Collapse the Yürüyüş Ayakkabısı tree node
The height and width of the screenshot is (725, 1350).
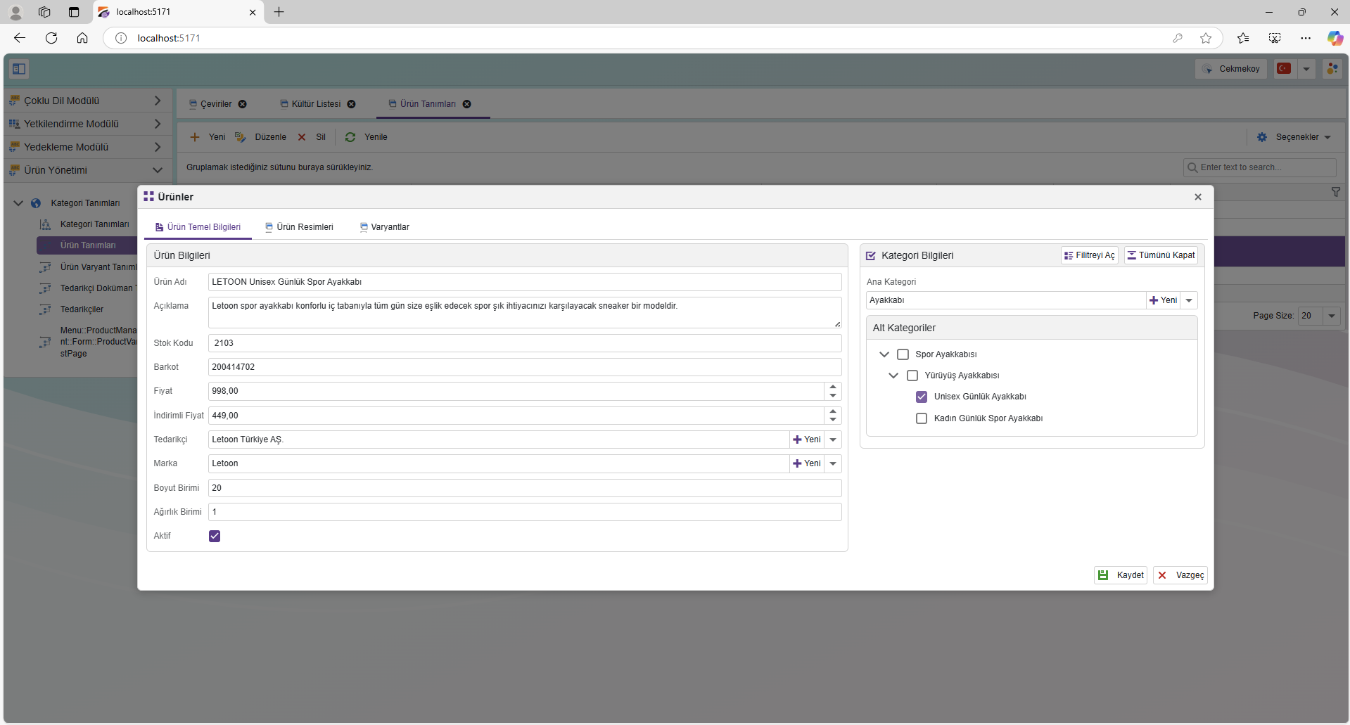pos(893,376)
